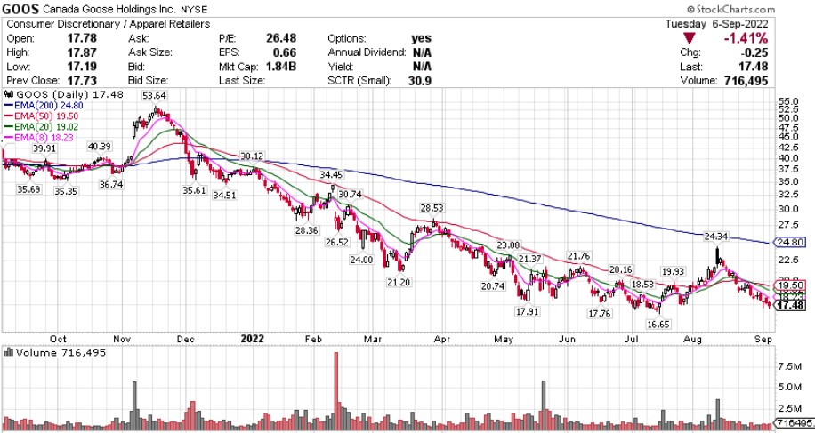Image resolution: width=815 pixels, height=433 pixels.
Task: Click the 19.93 price annotation in July
Action: (673, 271)
